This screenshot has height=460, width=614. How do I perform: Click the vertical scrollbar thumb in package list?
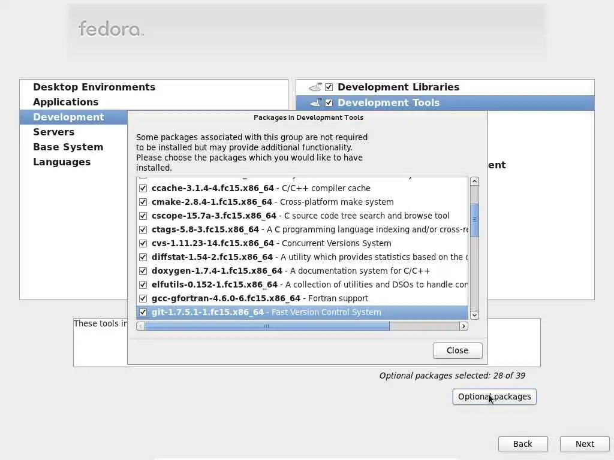tap(475, 220)
